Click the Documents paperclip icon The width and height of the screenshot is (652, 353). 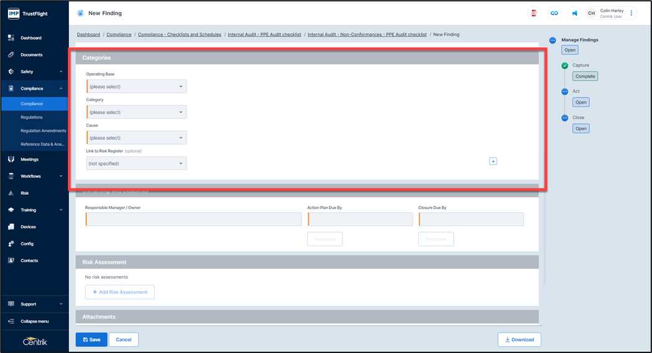pyautogui.click(x=11, y=55)
